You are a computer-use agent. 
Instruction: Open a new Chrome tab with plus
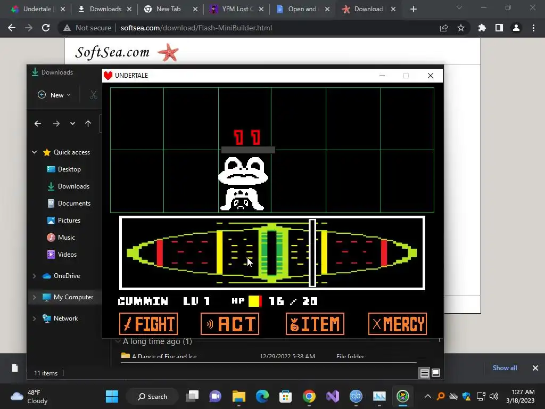(x=413, y=9)
